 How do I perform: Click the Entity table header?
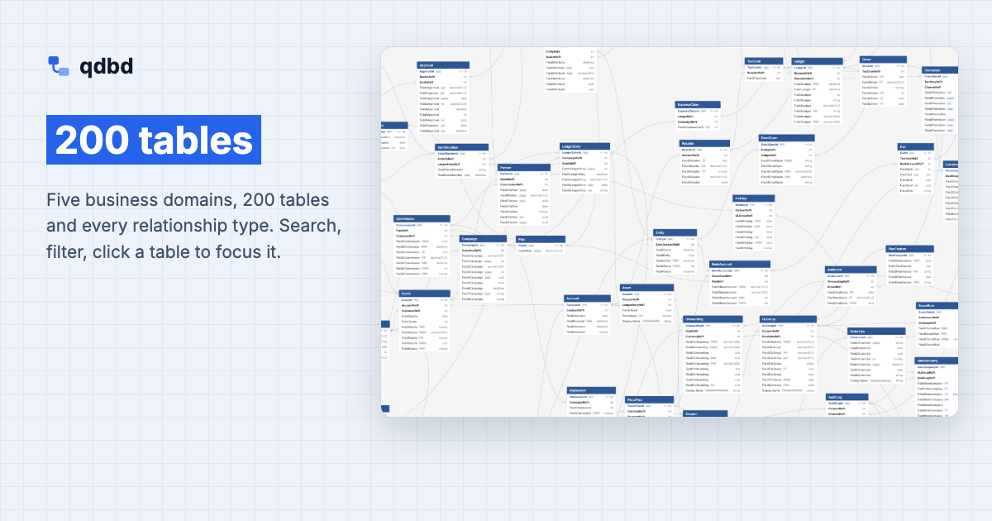(x=676, y=233)
